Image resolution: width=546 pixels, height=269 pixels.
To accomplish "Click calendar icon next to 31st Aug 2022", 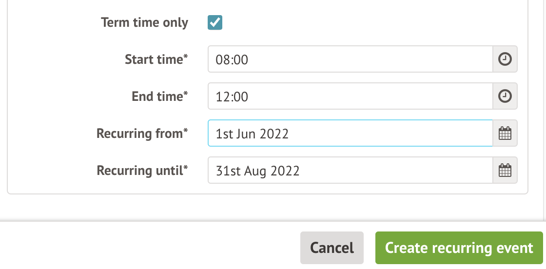I will click(505, 171).
